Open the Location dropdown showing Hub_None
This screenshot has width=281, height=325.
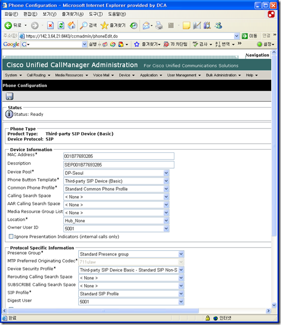pyautogui.click(x=166, y=221)
